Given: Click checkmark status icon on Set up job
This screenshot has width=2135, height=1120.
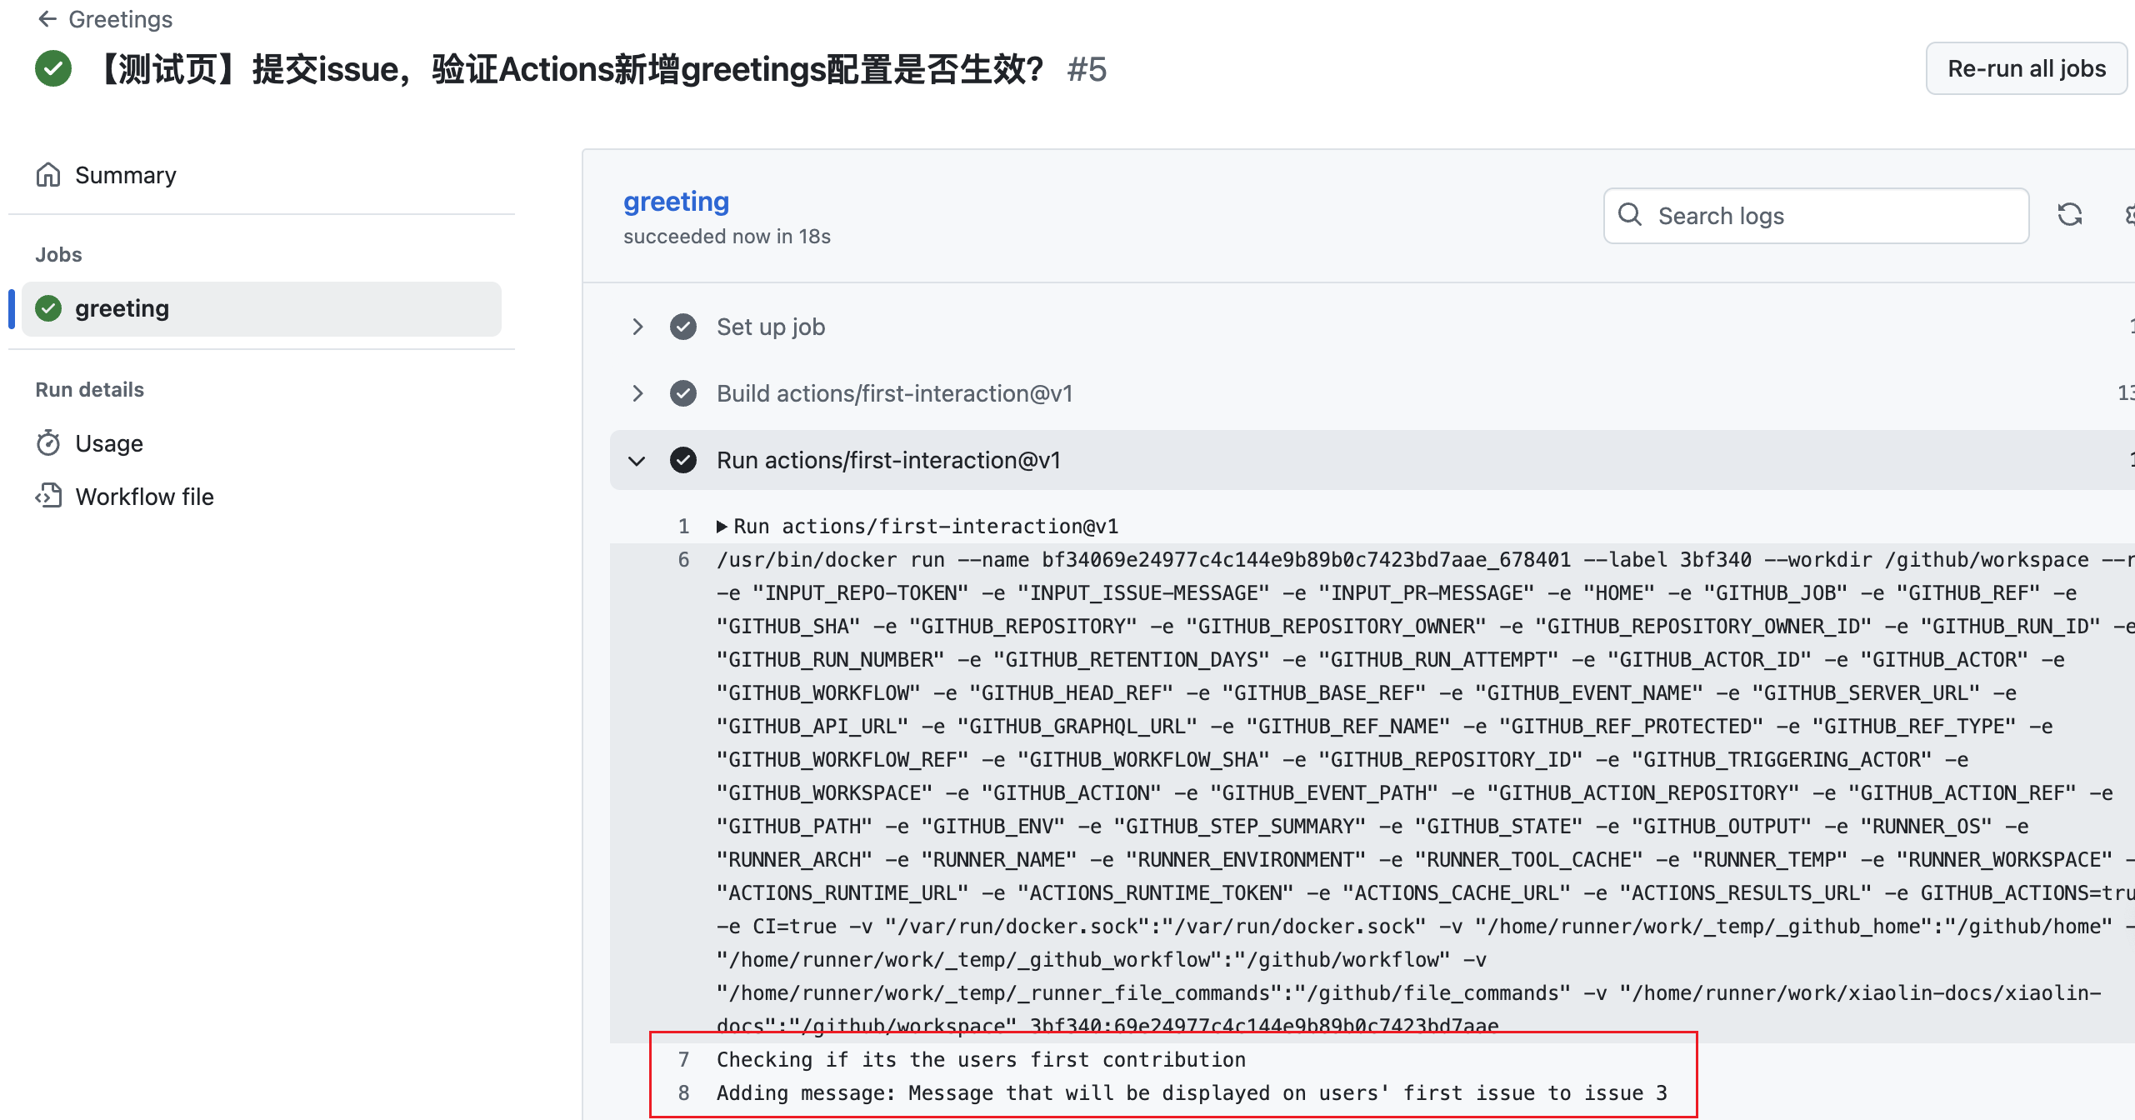Looking at the screenshot, I should click(683, 327).
